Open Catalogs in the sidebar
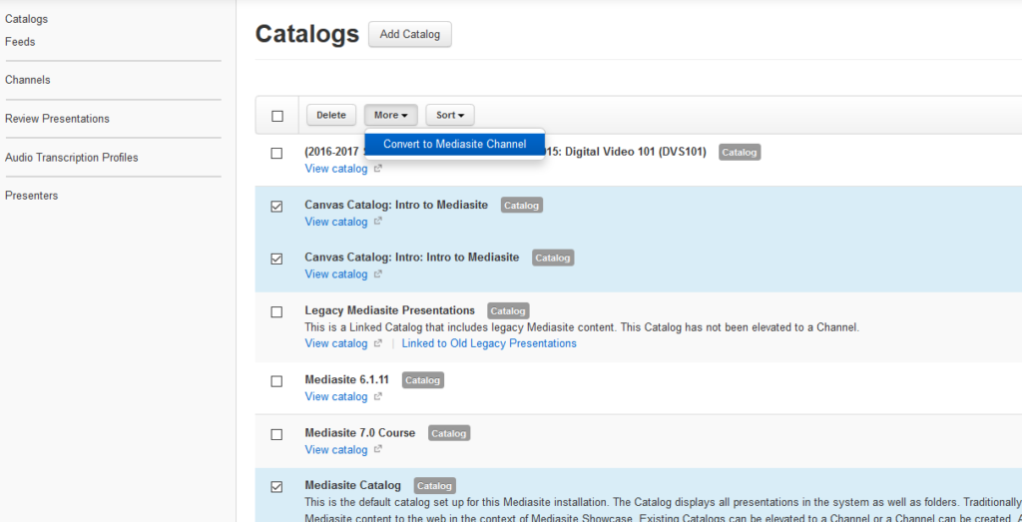Image resolution: width=1022 pixels, height=522 pixels. [x=27, y=19]
